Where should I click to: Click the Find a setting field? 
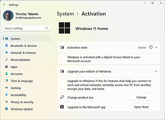point(26,28)
